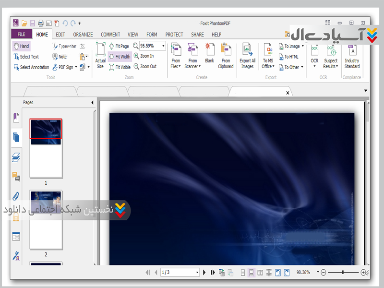Toggle Fit Width zoom mode

120,57
